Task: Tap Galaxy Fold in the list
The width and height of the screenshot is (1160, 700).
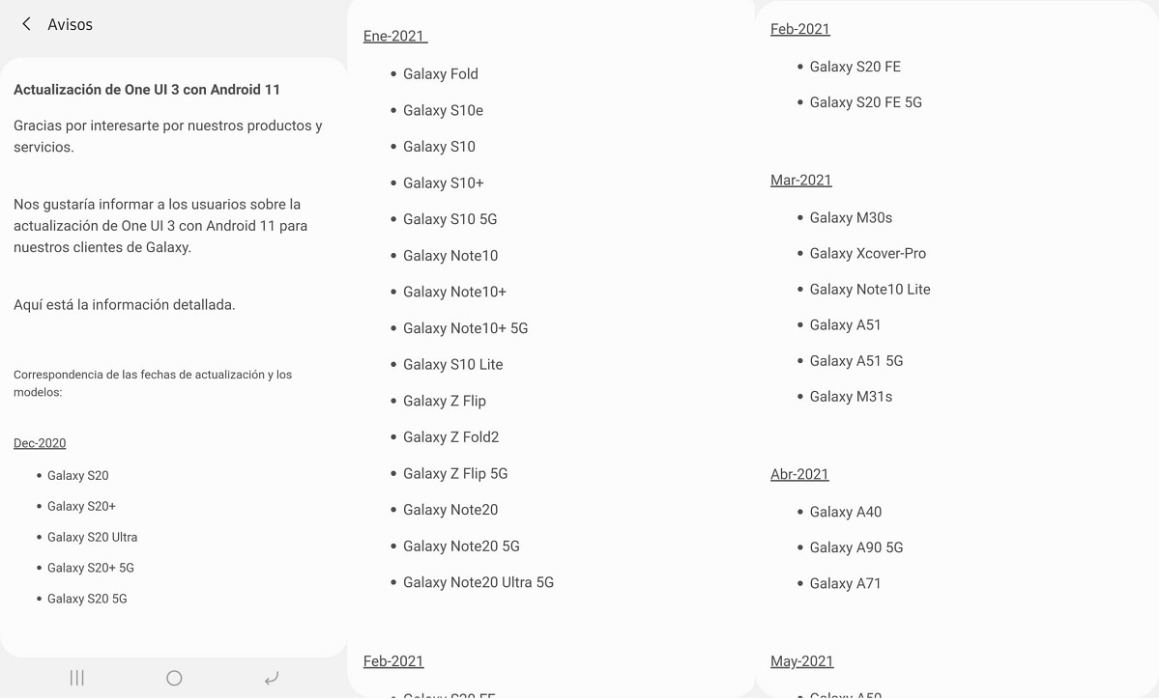Action: (x=440, y=73)
